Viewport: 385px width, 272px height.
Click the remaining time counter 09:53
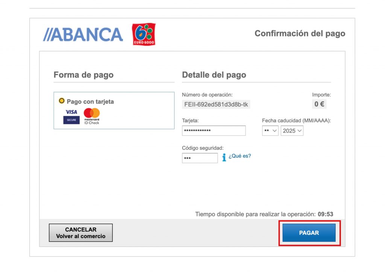tap(325, 214)
